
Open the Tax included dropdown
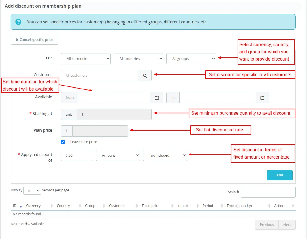(x=165, y=155)
